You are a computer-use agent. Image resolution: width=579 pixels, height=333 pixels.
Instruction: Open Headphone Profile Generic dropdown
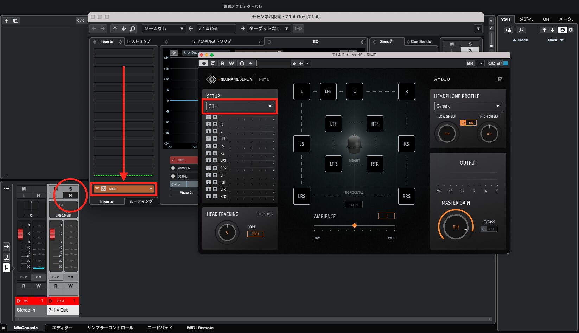pyautogui.click(x=468, y=106)
